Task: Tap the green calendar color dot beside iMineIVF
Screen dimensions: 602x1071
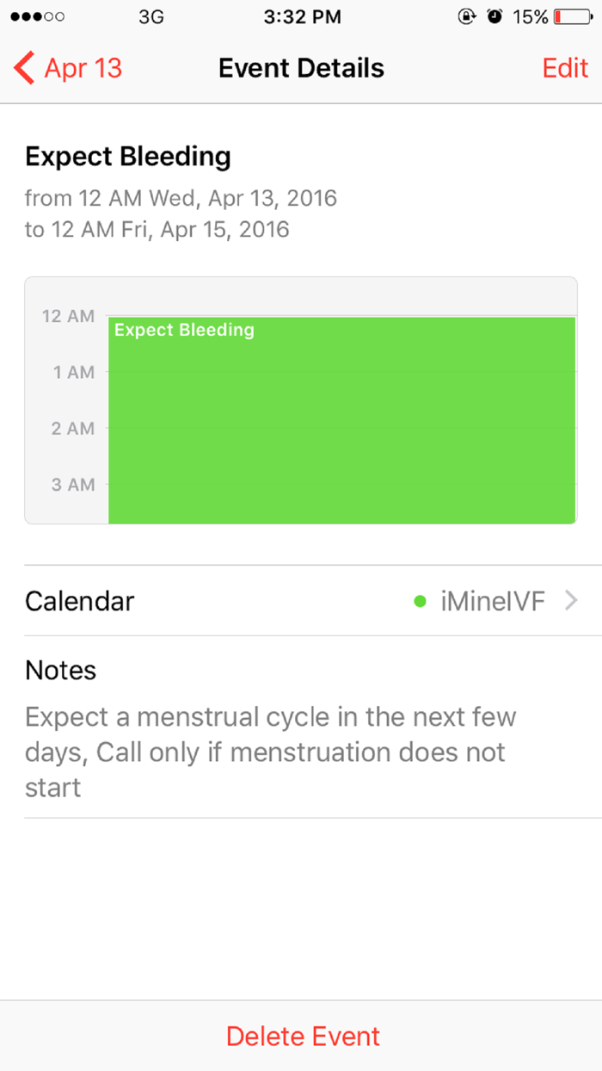Action: click(x=420, y=601)
